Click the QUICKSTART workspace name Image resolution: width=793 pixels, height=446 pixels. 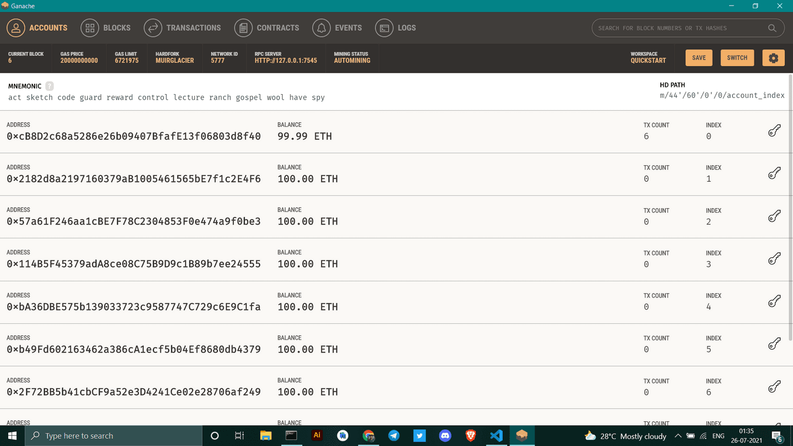(648, 61)
